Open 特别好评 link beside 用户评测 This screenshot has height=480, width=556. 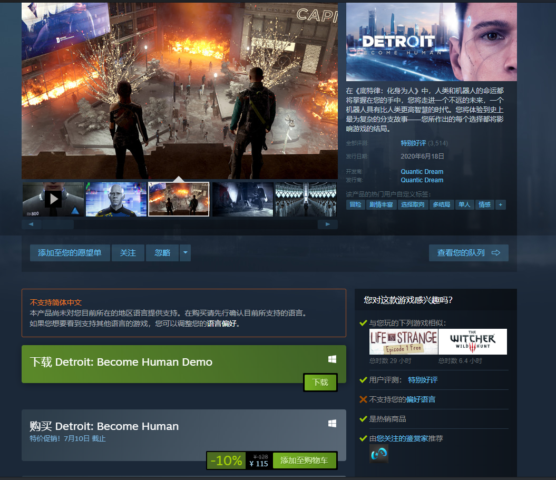click(423, 380)
